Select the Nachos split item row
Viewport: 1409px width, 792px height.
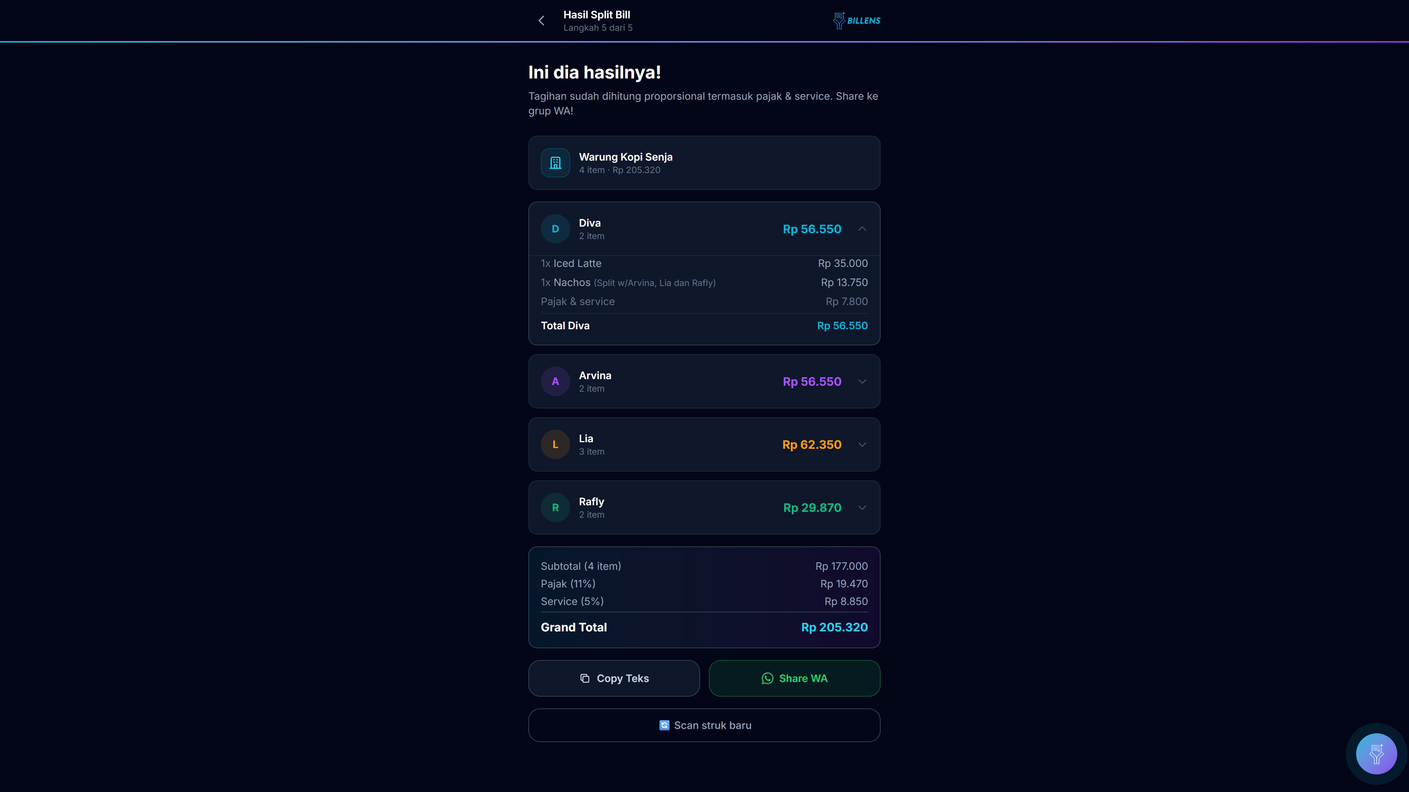point(704,283)
